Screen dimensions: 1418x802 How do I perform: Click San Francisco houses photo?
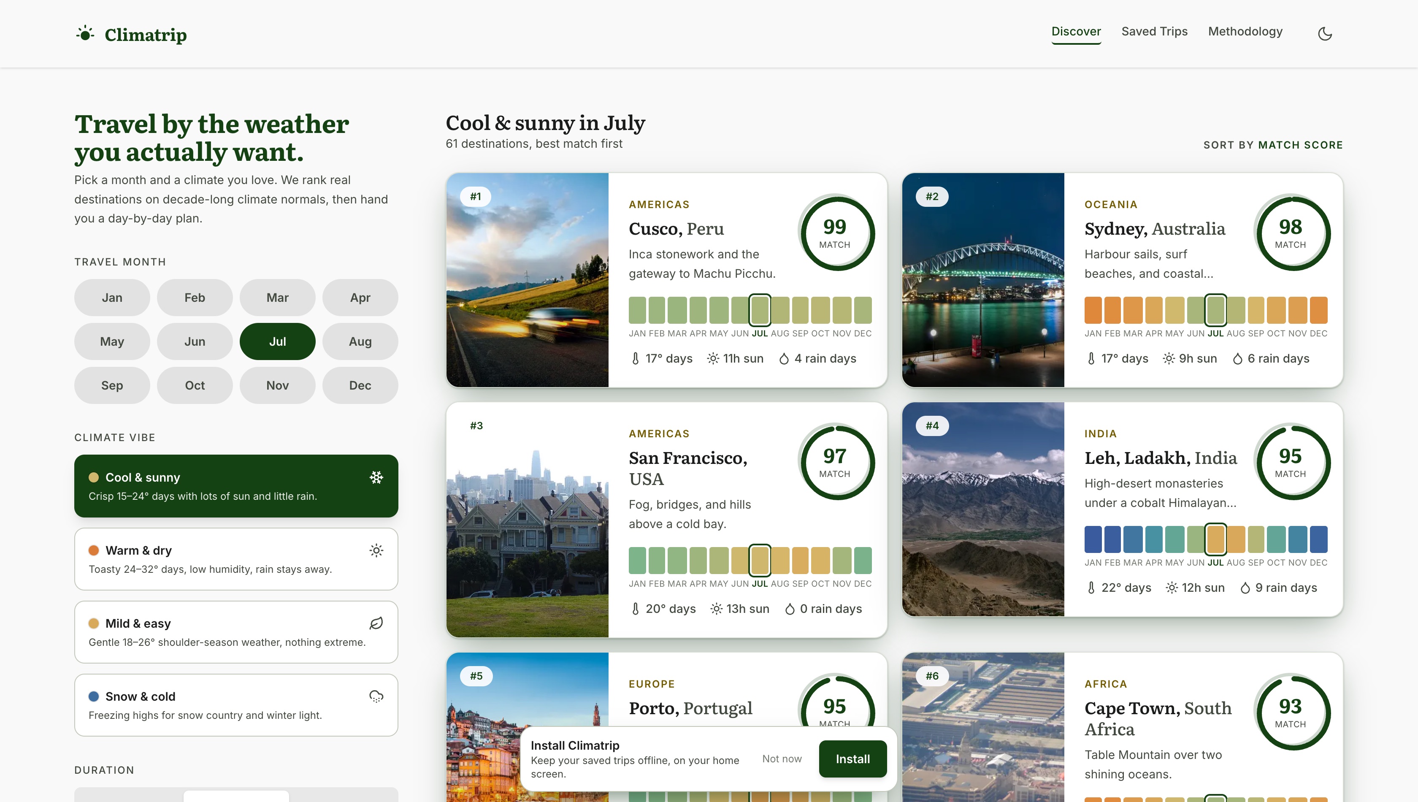528,520
